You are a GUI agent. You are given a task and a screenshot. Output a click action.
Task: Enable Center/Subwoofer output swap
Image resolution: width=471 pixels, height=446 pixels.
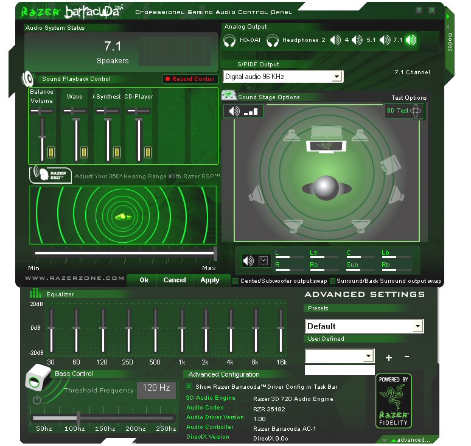point(235,281)
